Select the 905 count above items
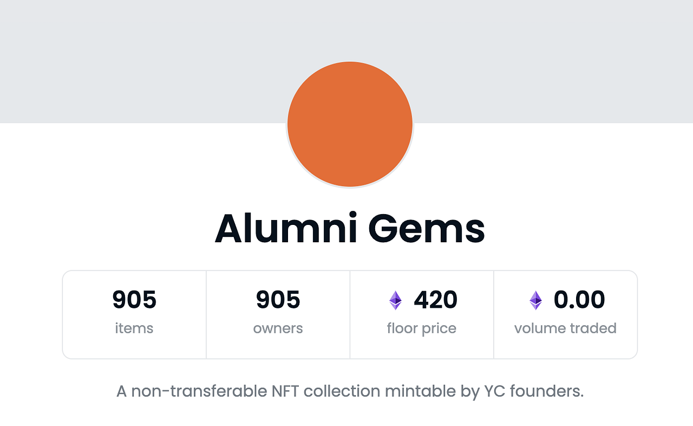This screenshot has width=693, height=426. pyautogui.click(x=134, y=300)
